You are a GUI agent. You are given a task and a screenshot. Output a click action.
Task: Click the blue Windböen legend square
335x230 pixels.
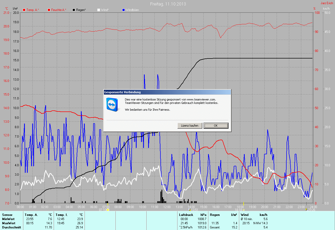[124, 10]
